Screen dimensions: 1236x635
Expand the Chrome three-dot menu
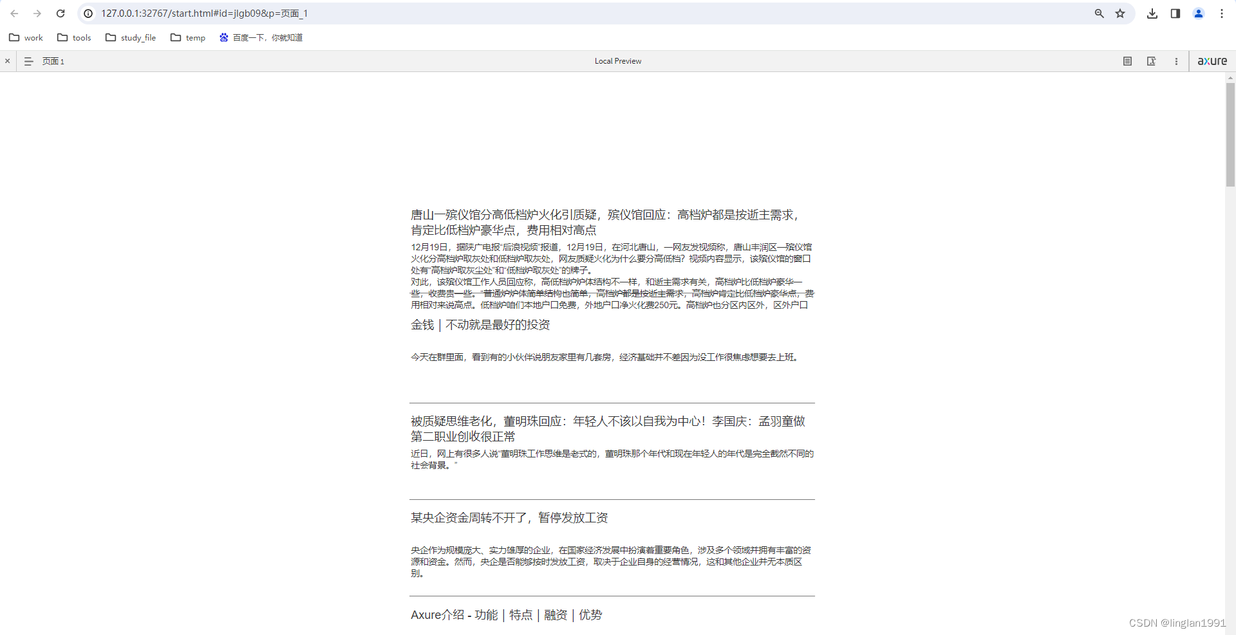[x=1222, y=13]
